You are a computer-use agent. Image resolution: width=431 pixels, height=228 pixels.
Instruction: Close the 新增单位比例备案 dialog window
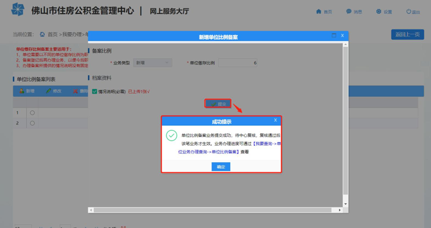point(342,35)
